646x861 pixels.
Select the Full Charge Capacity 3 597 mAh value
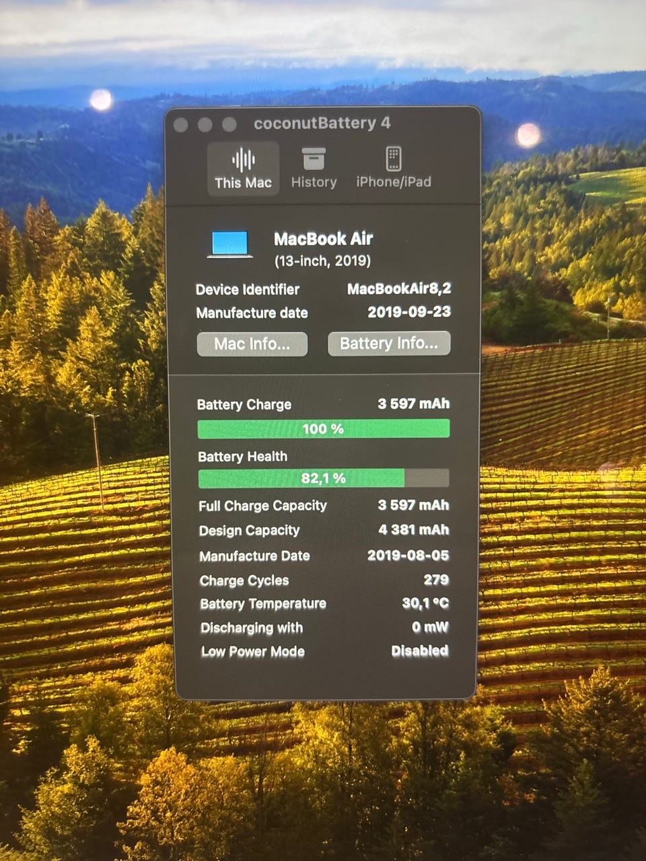click(x=413, y=505)
